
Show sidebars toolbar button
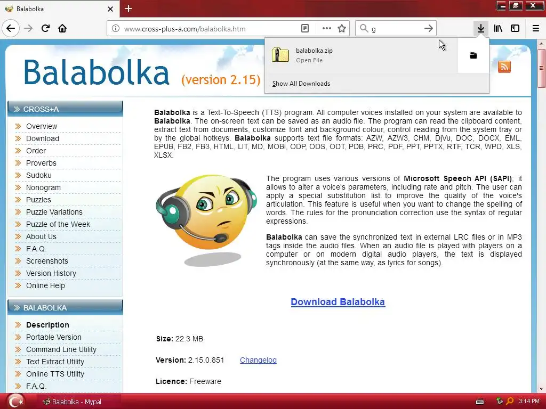tap(515, 28)
